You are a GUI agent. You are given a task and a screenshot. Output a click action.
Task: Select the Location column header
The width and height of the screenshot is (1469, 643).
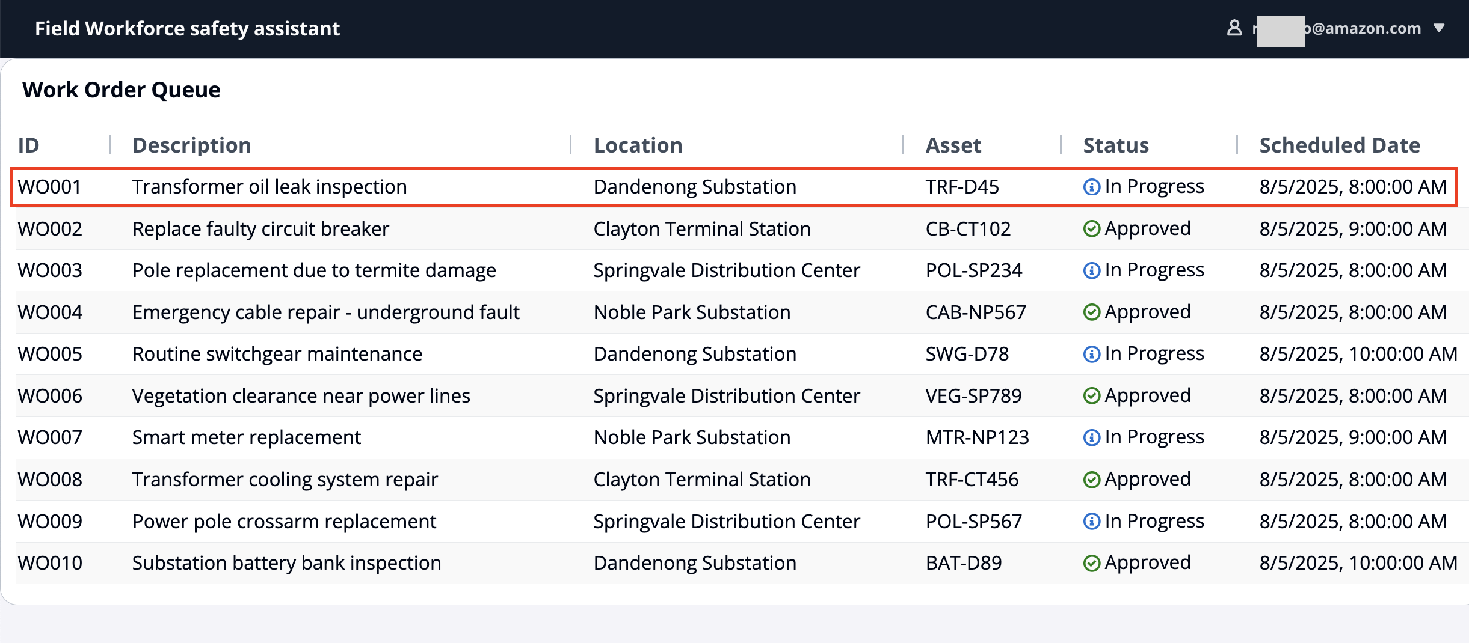click(638, 145)
